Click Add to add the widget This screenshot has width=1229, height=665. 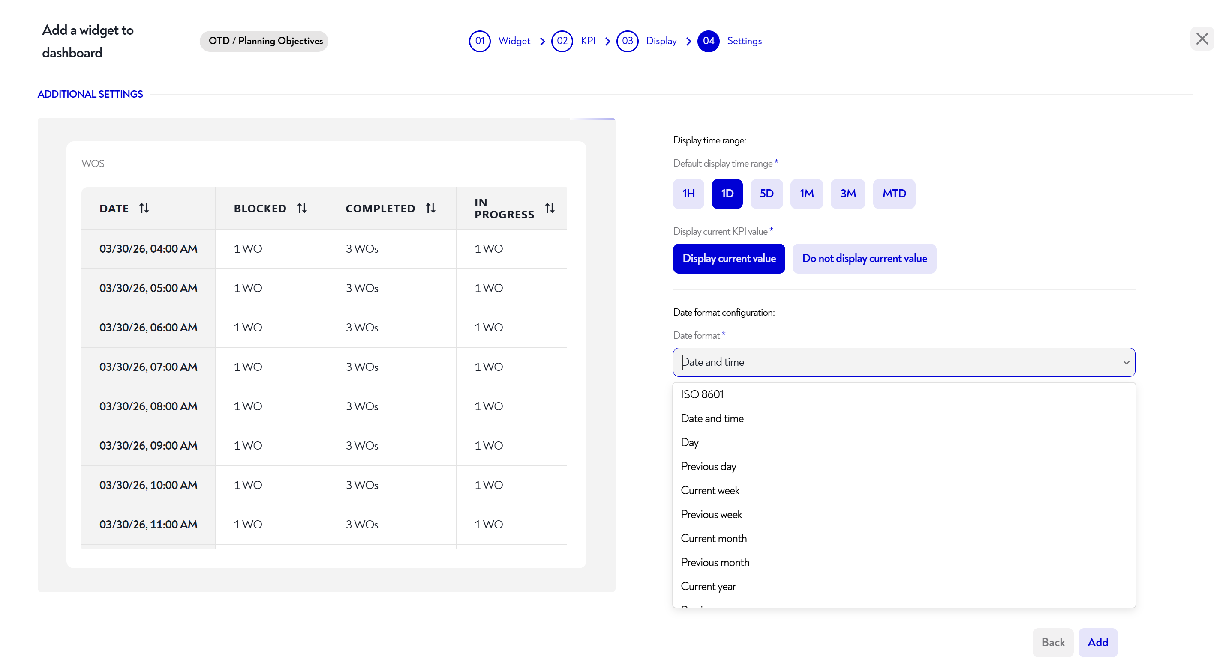point(1097,642)
